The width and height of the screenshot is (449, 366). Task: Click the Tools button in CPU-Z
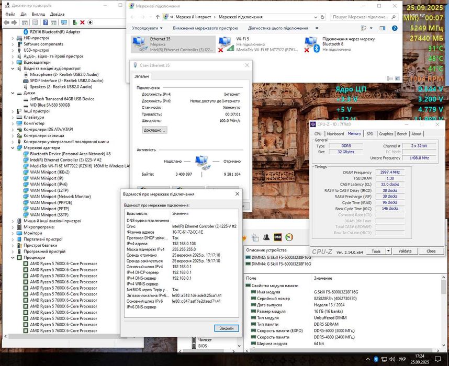coord(376,251)
